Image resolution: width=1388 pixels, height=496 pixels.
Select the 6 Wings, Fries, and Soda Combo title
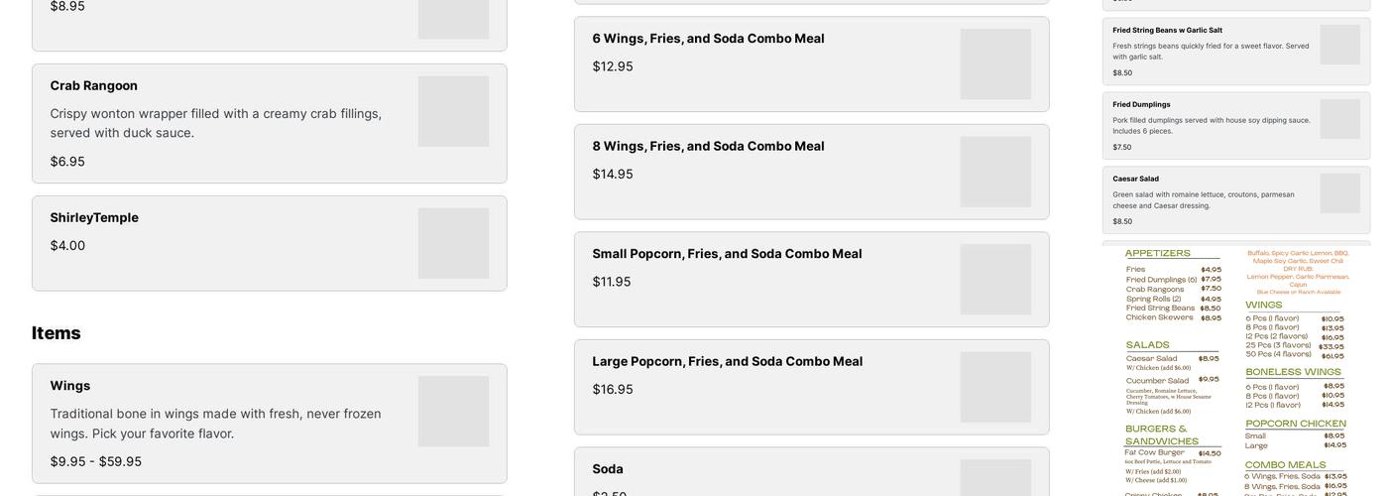tap(708, 39)
